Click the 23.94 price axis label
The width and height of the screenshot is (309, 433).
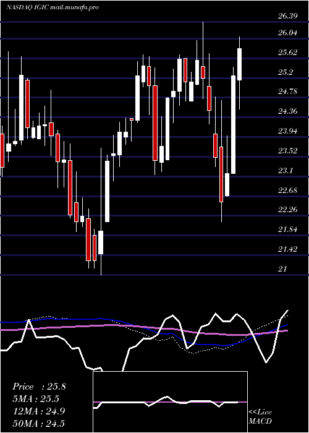point(288,131)
